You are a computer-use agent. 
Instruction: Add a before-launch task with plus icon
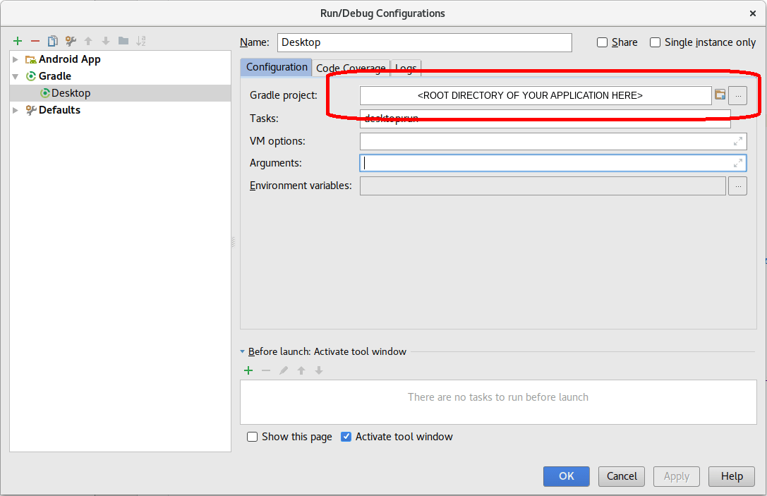248,370
